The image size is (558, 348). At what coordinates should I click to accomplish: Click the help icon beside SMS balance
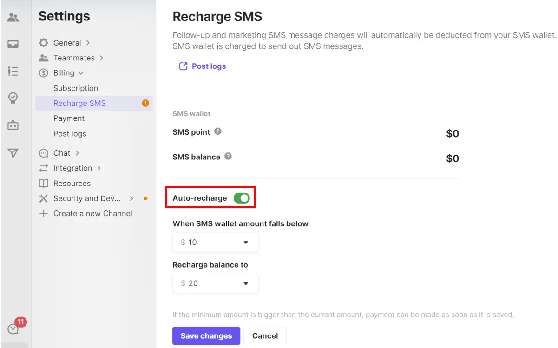pos(228,156)
